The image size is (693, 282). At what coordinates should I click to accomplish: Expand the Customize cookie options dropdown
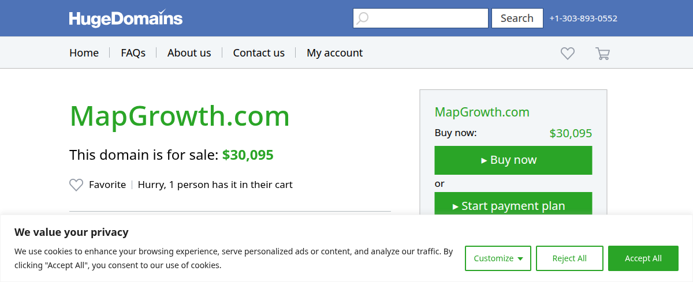pos(498,258)
